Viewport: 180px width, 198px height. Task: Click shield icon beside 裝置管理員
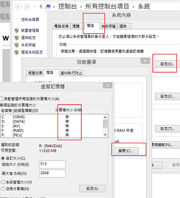click(17, 31)
